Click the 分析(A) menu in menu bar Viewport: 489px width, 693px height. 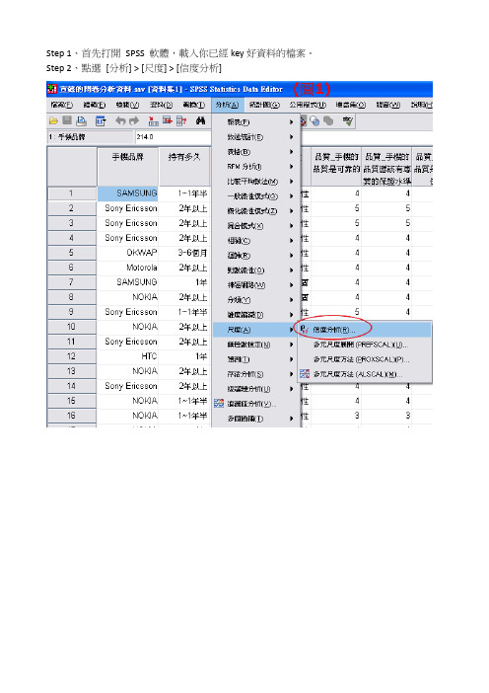[x=227, y=105]
